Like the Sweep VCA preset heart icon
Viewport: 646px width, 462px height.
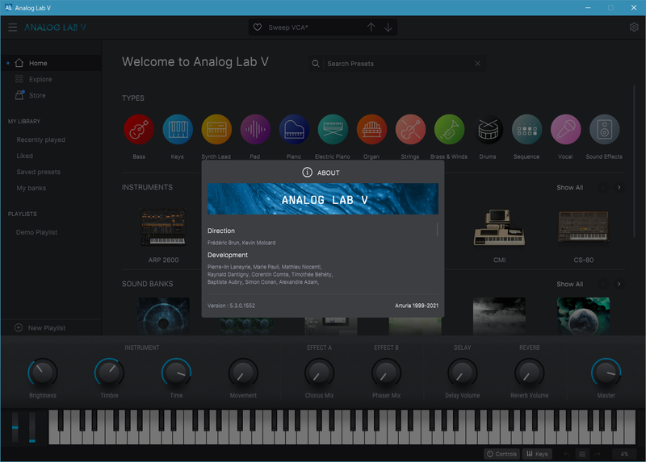[x=258, y=27]
